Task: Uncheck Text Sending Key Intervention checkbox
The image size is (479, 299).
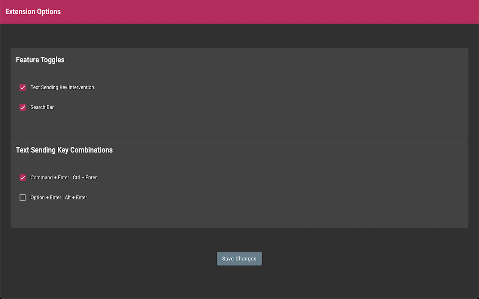Action: 22,87
